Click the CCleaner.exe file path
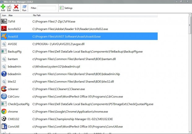This screenshot has height=134, width=192. pos(59,89)
